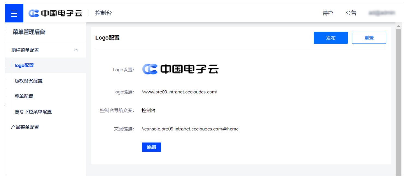
Task: Click the 控制台导航文案 value 控制台
Action: (x=148, y=110)
